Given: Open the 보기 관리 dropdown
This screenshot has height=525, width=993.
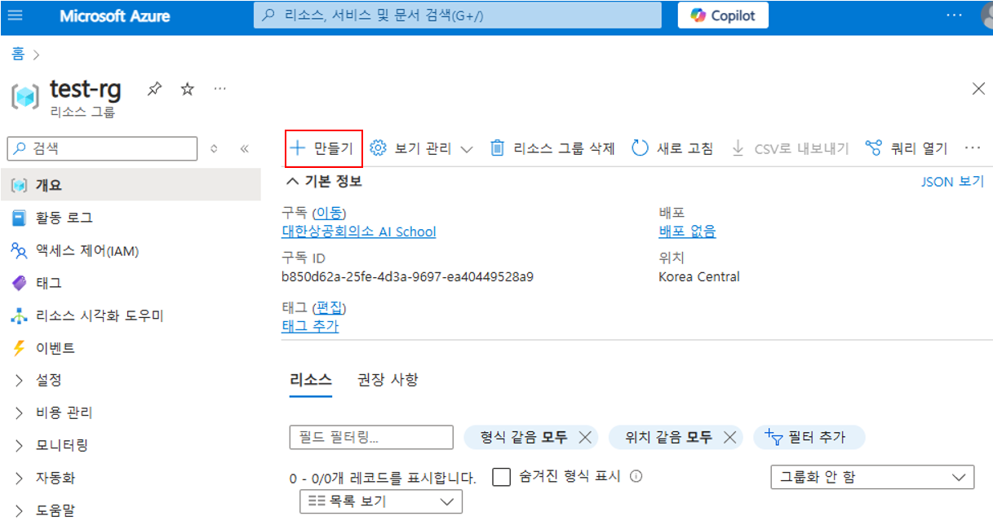Looking at the screenshot, I should [421, 148].
